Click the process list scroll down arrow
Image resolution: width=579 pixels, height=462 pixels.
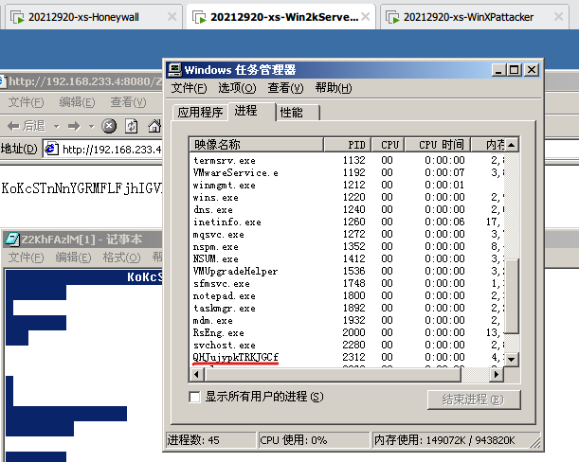(x=512, y=359)
